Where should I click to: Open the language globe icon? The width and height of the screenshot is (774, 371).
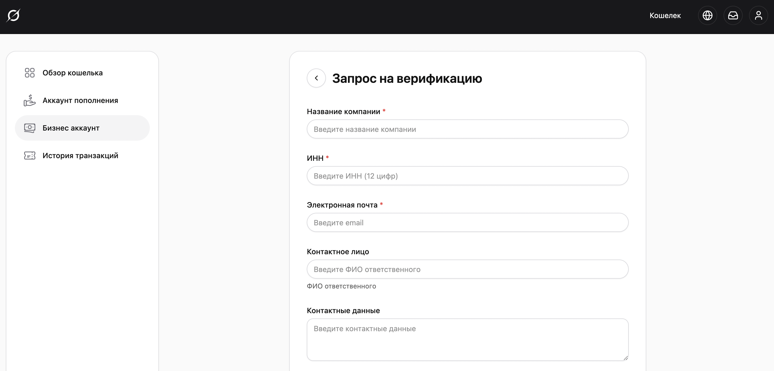(707, 15)
